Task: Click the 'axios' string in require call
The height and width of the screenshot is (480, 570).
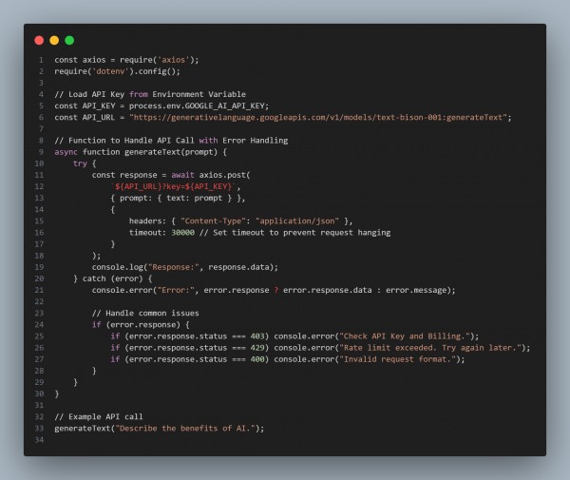Action: pyautogui.click(x=174, y=60)
